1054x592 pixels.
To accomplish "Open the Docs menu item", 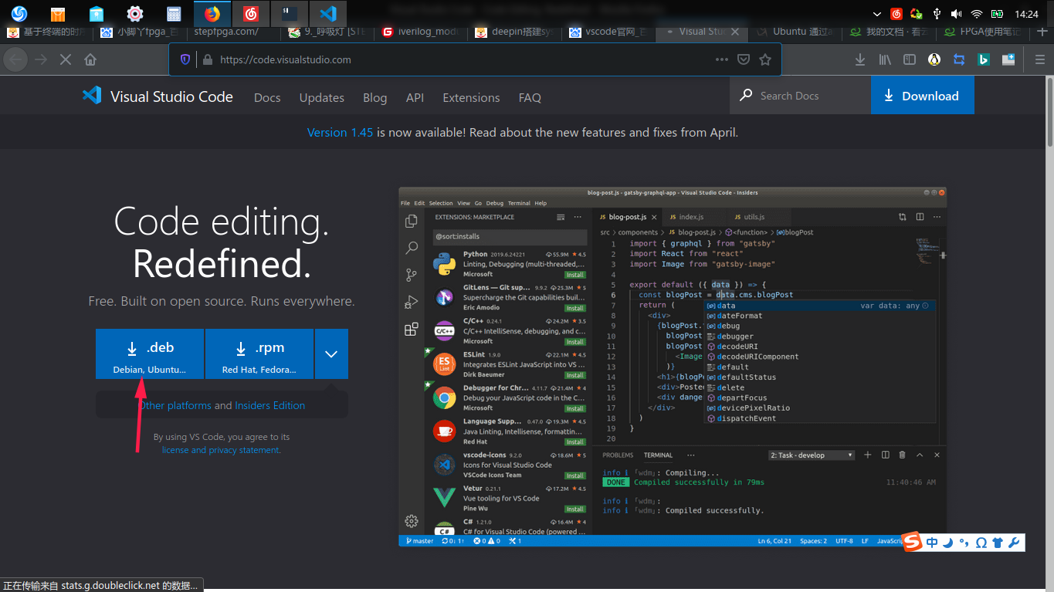I will (267, 98).
